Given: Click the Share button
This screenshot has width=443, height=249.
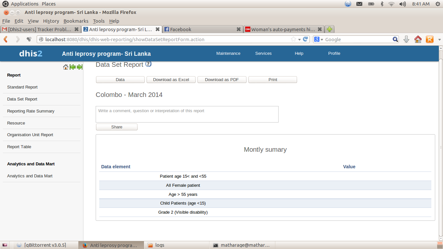Looking at the screenshot, I should point(117,127).
